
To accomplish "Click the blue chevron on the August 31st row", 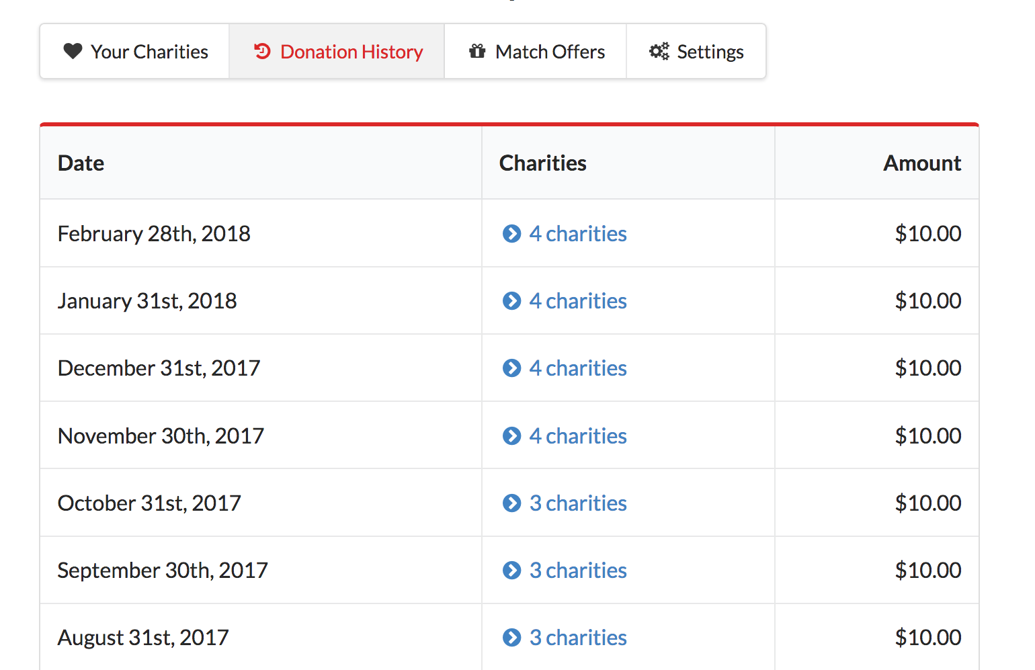I will coord(511,637).
